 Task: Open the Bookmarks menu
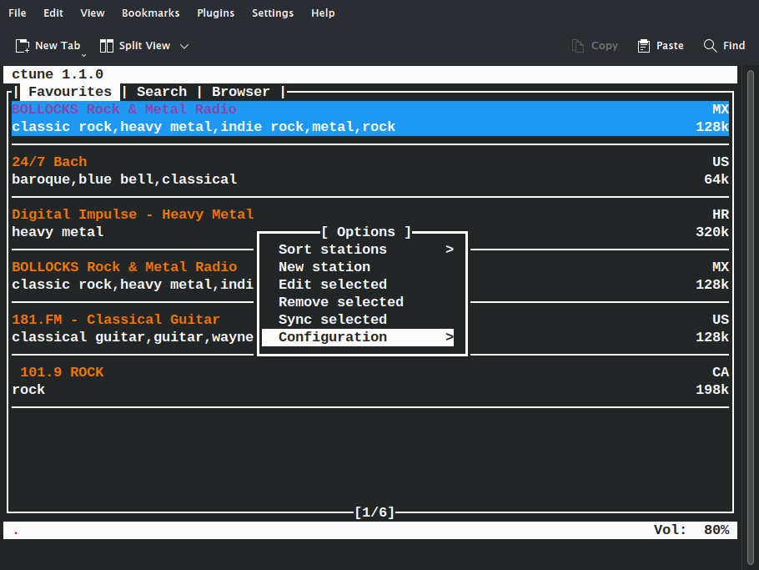coord(150,13)
